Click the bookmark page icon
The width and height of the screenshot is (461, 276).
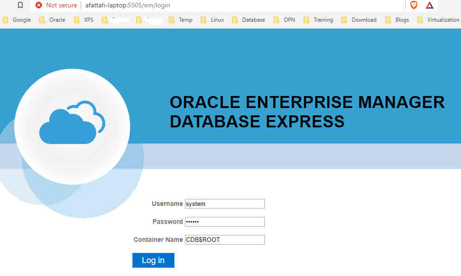pyautogui.click(x=20, y=5)
